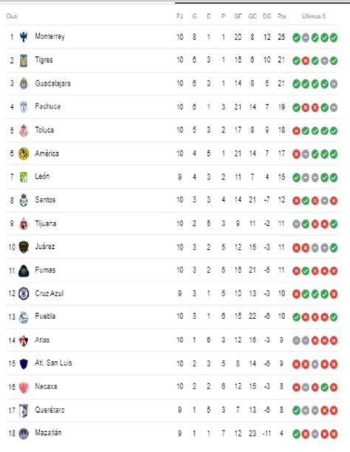
Task: Click the Últimos 5 column header
Action: (314, 16)
